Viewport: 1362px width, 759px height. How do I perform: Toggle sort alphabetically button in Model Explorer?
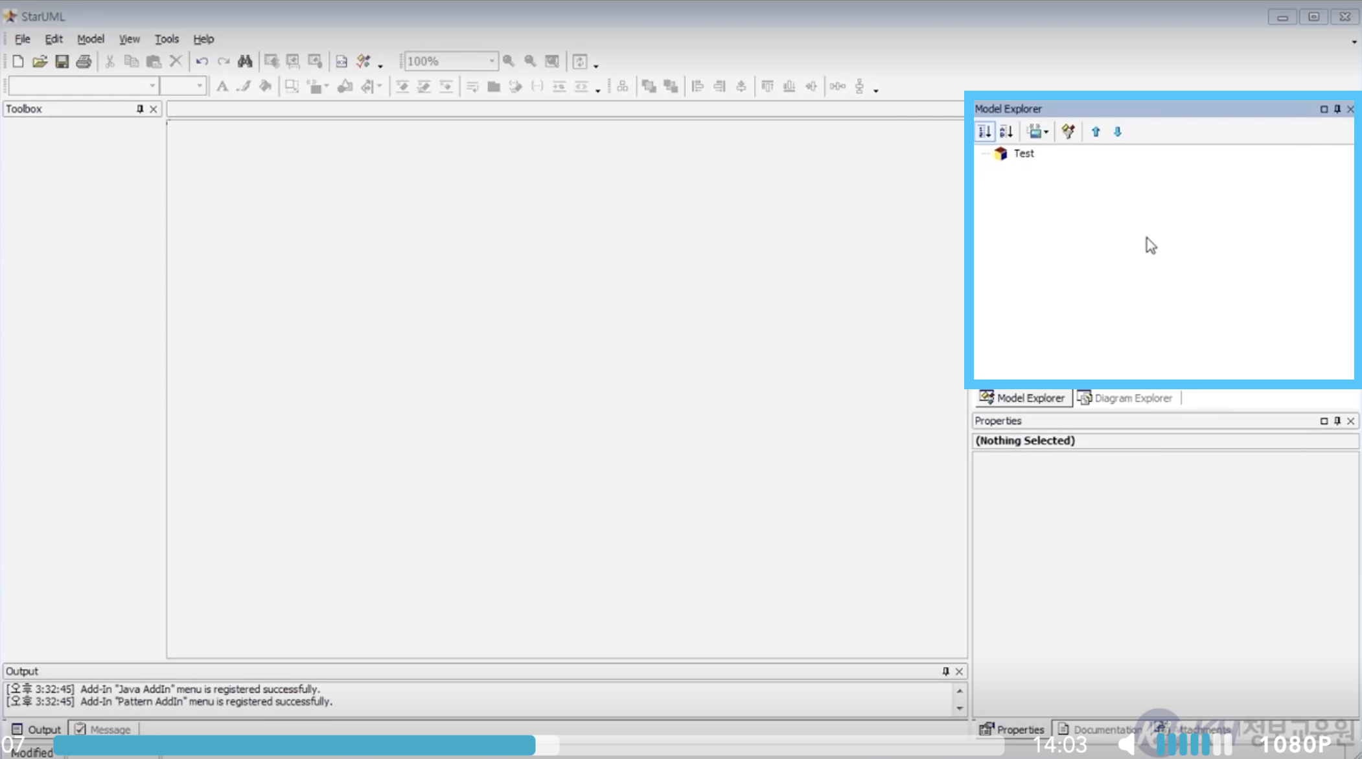click(x=1006, y=131)
